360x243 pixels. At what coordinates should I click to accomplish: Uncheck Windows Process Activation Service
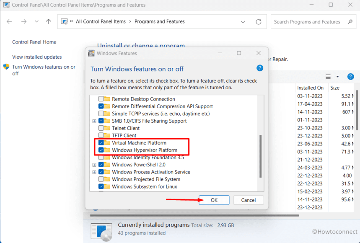coord(101,172)
